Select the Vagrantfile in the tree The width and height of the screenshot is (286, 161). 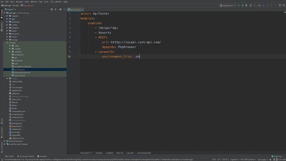point(16,135)
